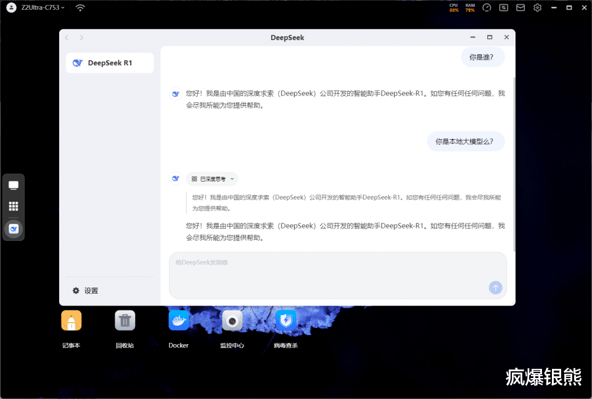Launch Docker from the desktop

[x=179, y=321]
